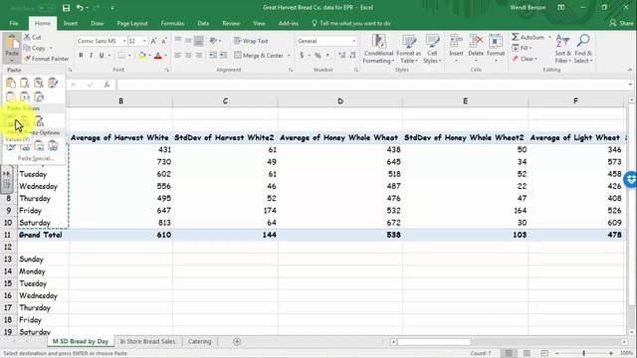Click the Insert Function fx icon
The image size is (637, 358).
[x=106, y=85]
